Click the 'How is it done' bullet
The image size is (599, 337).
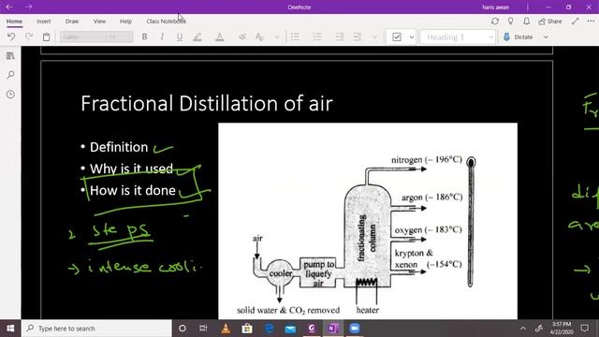coord(133,190)
